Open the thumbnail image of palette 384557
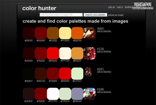Image resolution: width=156 pixels, height=105 pixels. click(x=89, y=33)
